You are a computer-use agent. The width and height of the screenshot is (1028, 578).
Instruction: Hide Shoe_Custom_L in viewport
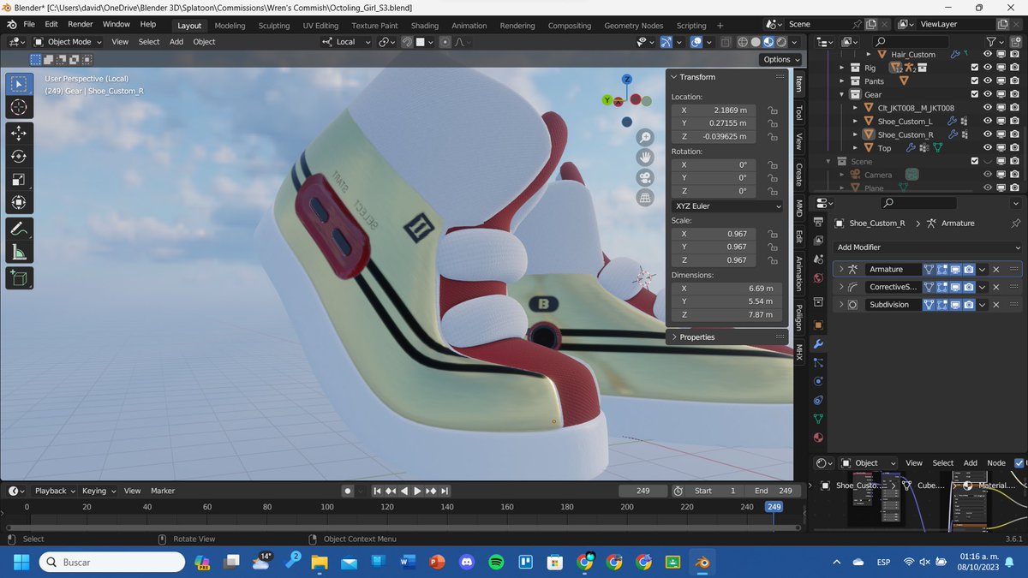[x=987, y=122]
